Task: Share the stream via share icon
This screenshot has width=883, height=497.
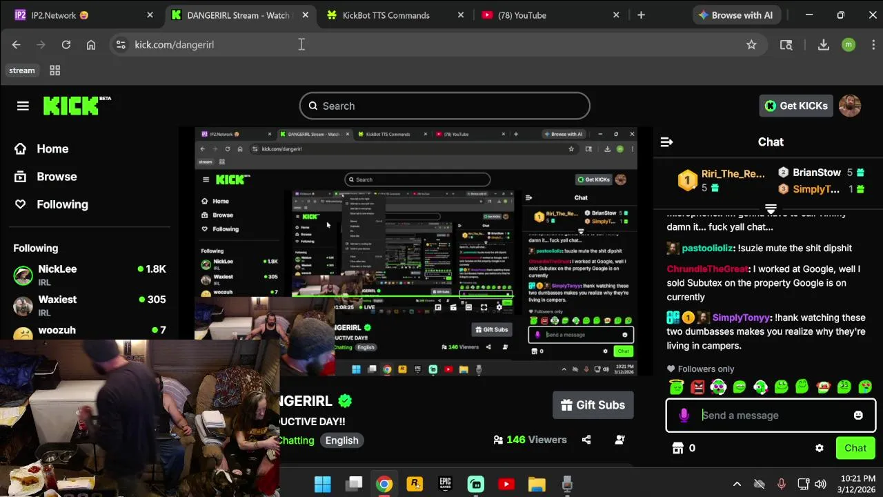Action: (x=586, y=440)
